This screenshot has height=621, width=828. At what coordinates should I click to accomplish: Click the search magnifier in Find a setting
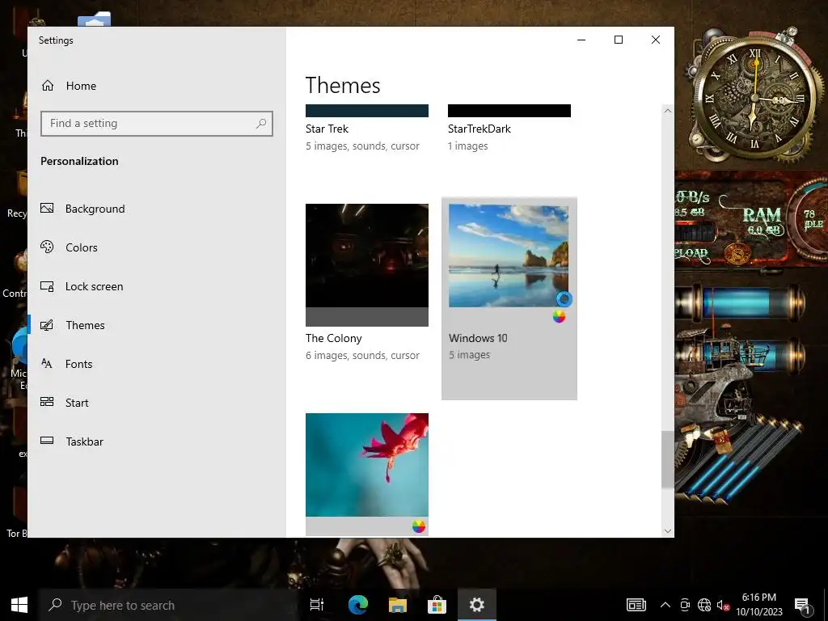coord(261,124)
